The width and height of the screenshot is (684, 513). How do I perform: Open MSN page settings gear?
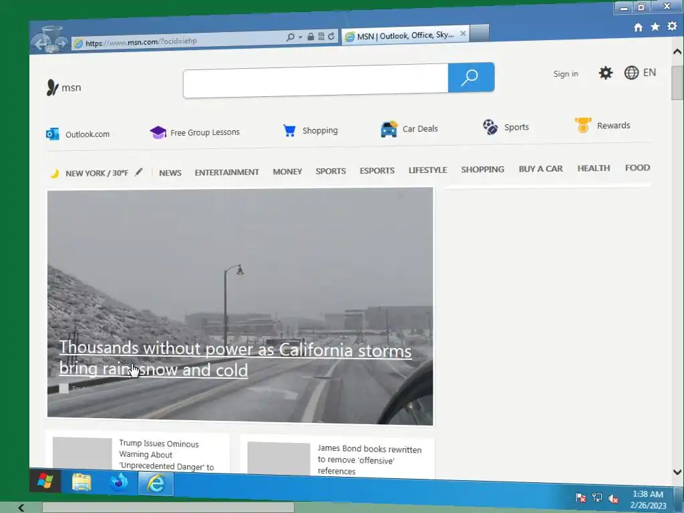[605, 73]
